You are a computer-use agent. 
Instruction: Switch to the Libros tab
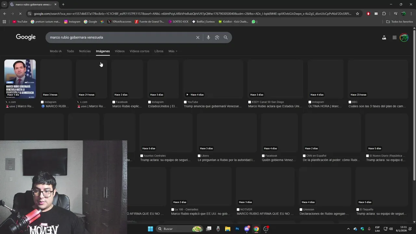coord(159,51)
